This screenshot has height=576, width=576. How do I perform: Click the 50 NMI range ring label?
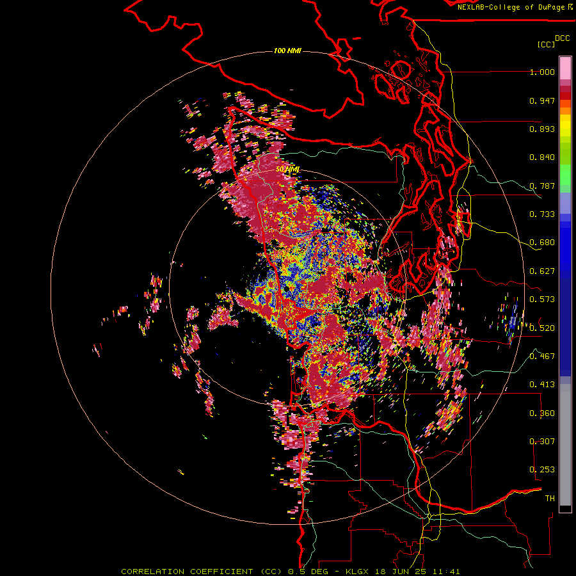click(x=287, y=170)
